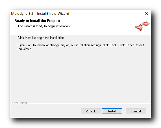This screenshot has width=161, height=128.
Task: Select the 'Ready to Install the Program' heading
Action: (x=37, y=21)
